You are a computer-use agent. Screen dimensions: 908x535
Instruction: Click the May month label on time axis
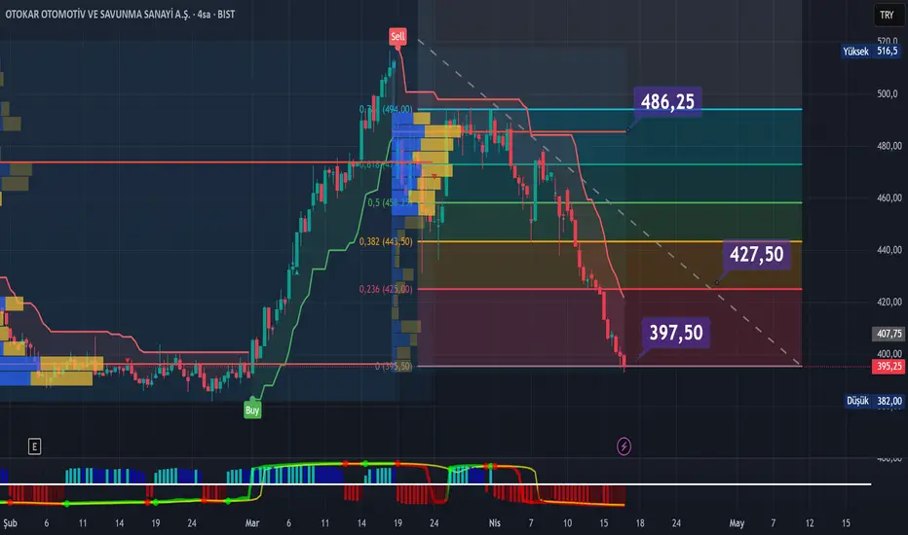click(737, 523)
